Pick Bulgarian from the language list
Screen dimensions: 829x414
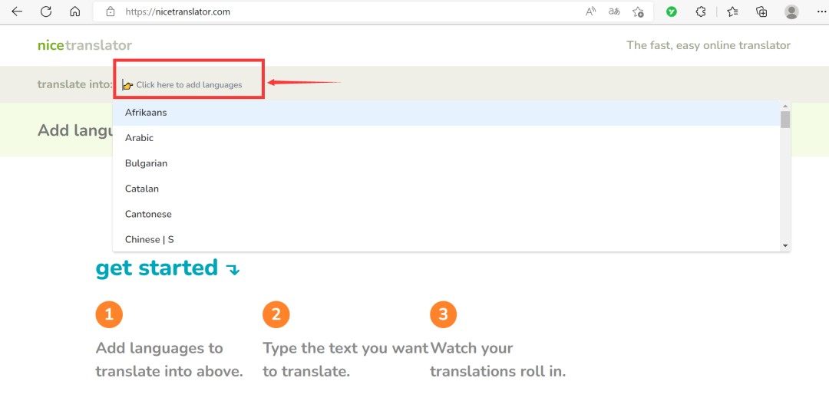tap(146, 163)
